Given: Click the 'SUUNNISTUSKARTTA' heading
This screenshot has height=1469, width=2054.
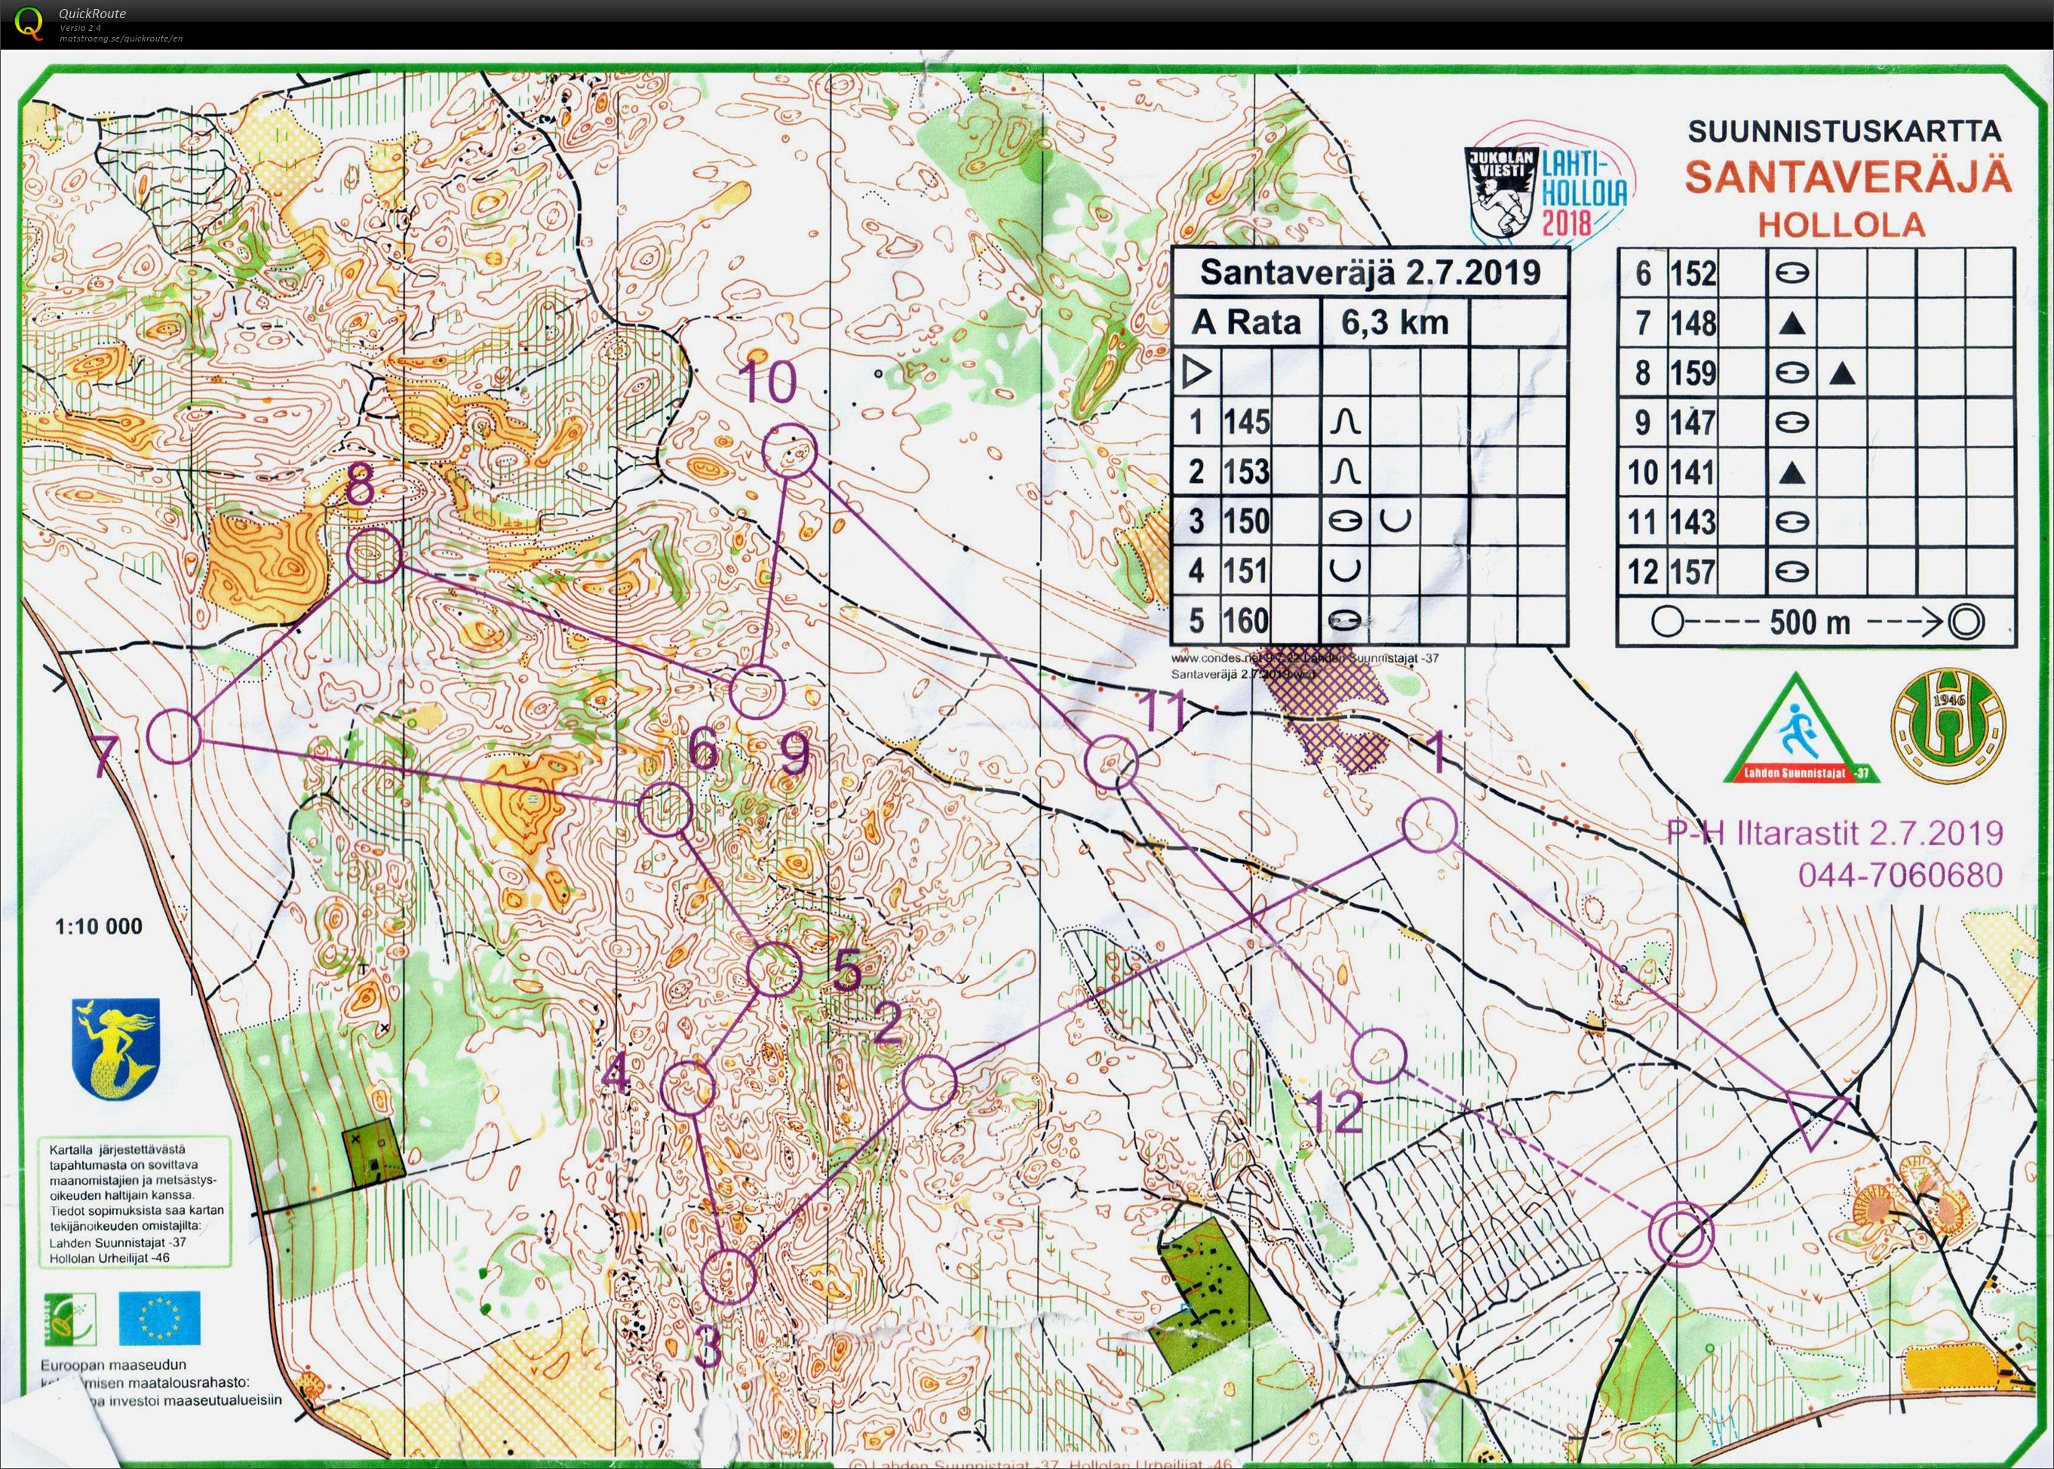Looking at the screenshot, I should pos(1845,131).
